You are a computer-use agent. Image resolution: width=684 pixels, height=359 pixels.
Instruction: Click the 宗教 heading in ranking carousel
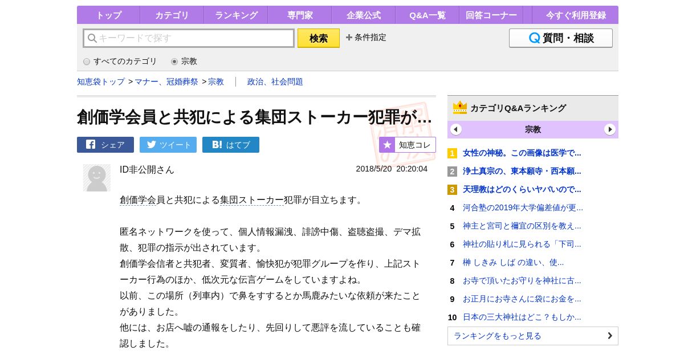533,129
